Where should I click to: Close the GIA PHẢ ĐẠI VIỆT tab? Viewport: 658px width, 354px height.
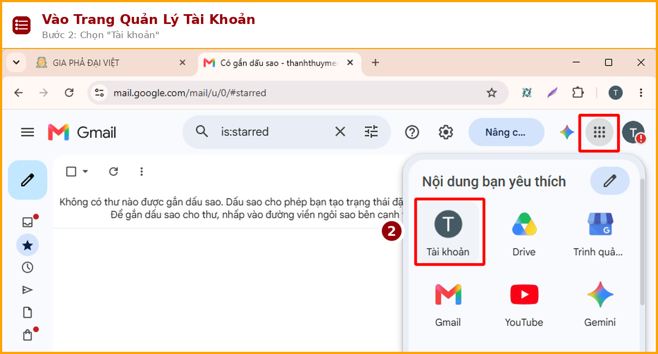click(x=182, y=63)
